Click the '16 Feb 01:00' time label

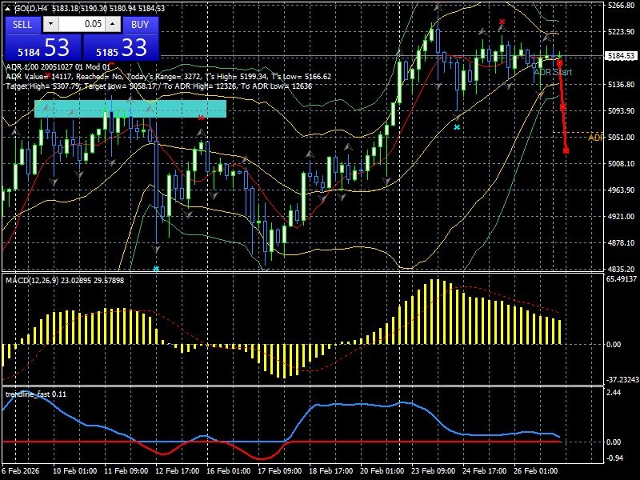tap(229, 471)
